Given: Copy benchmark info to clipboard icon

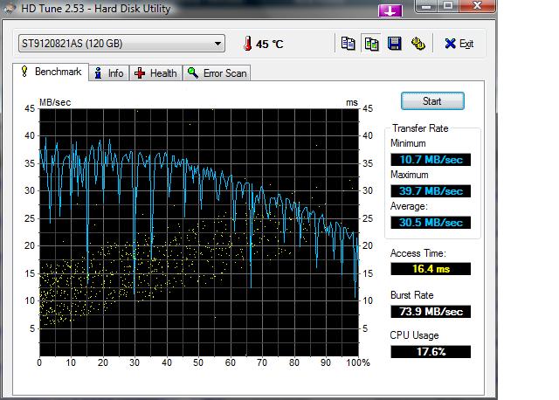Looking at the screenshot, I should pyautogui.click(x=348, y=44).
